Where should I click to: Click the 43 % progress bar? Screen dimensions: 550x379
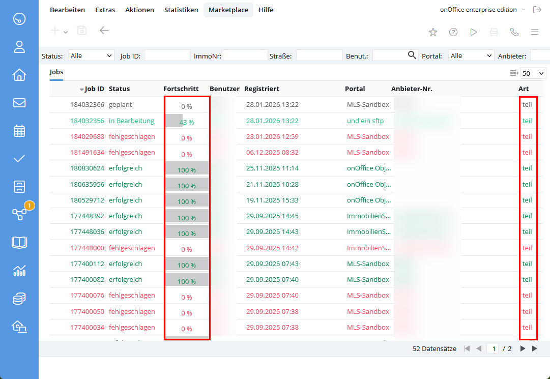pos(186,122)
